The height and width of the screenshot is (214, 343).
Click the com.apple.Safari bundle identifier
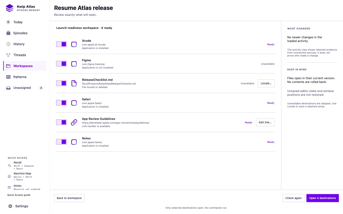pyautogui.click(x=92, y=103)
